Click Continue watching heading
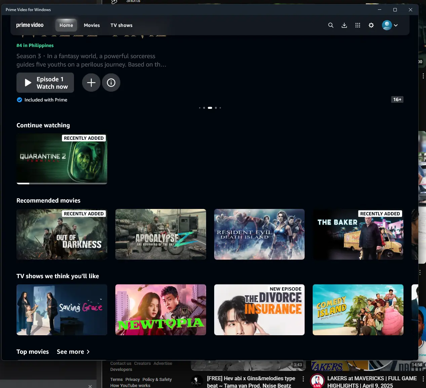The image size is (426, 388). pos(43,125)
